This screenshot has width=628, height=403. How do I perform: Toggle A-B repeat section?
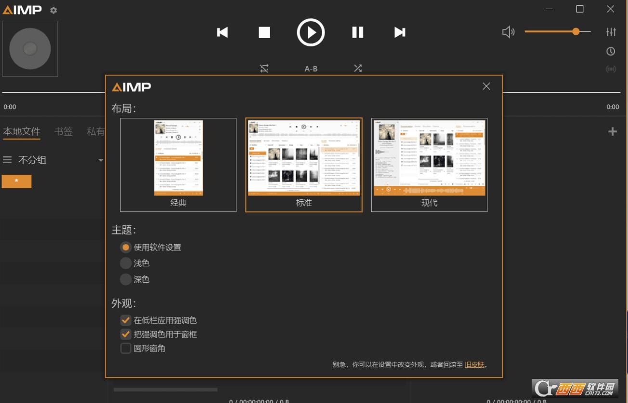click(x=311, y=69)
